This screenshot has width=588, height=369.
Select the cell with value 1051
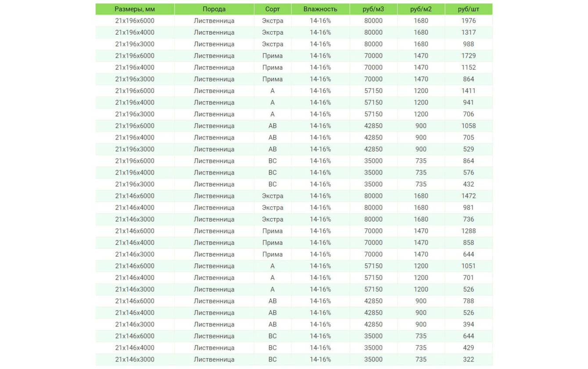pyautogui.click(x=468, y=266)
